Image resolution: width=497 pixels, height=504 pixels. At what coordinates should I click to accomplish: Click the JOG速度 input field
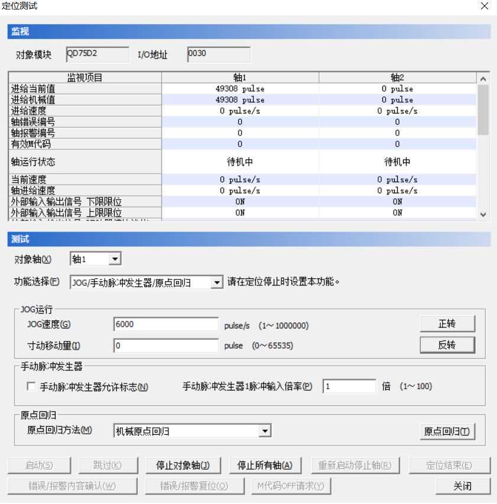165,324
